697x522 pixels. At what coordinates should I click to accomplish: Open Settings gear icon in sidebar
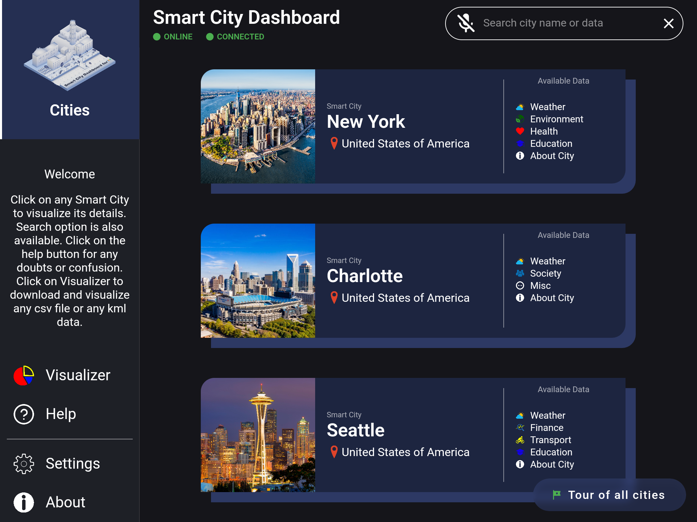(24, 464)
